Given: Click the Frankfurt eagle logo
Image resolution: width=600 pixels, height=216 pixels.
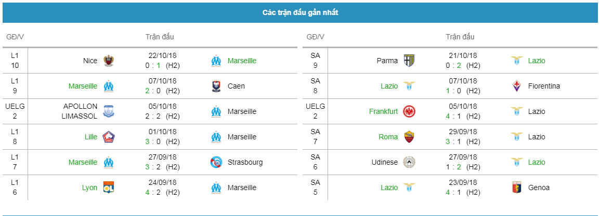Looking at the screenshot, I should [x=409, y=111].
